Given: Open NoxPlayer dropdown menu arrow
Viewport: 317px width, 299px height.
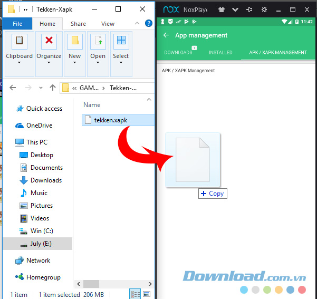Looking at the screenshot, I should tap(235, 9).
